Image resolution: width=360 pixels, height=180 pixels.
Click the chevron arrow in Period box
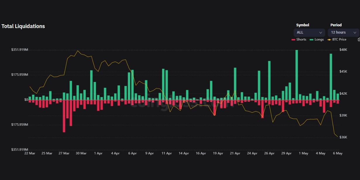(355, 33)
